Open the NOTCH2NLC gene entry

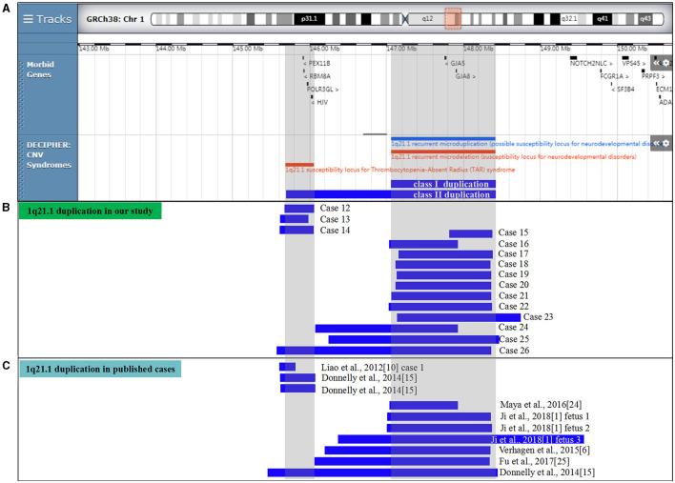[593, 64]
